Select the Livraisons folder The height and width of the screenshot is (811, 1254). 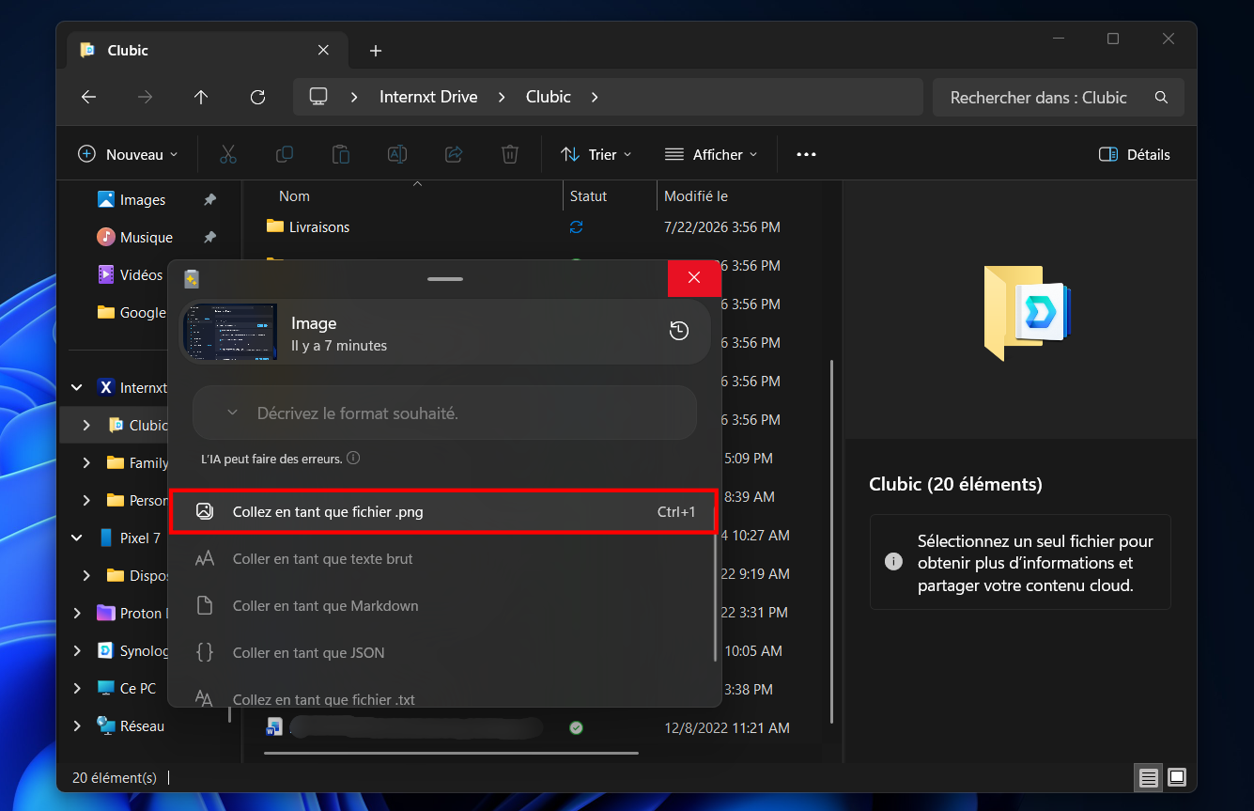[319, 227]
